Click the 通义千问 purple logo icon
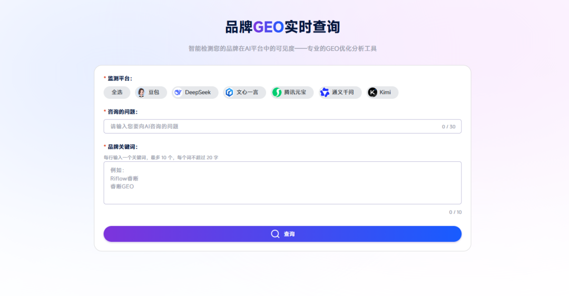This screenshot has height=296, width=569. point(325,93)
